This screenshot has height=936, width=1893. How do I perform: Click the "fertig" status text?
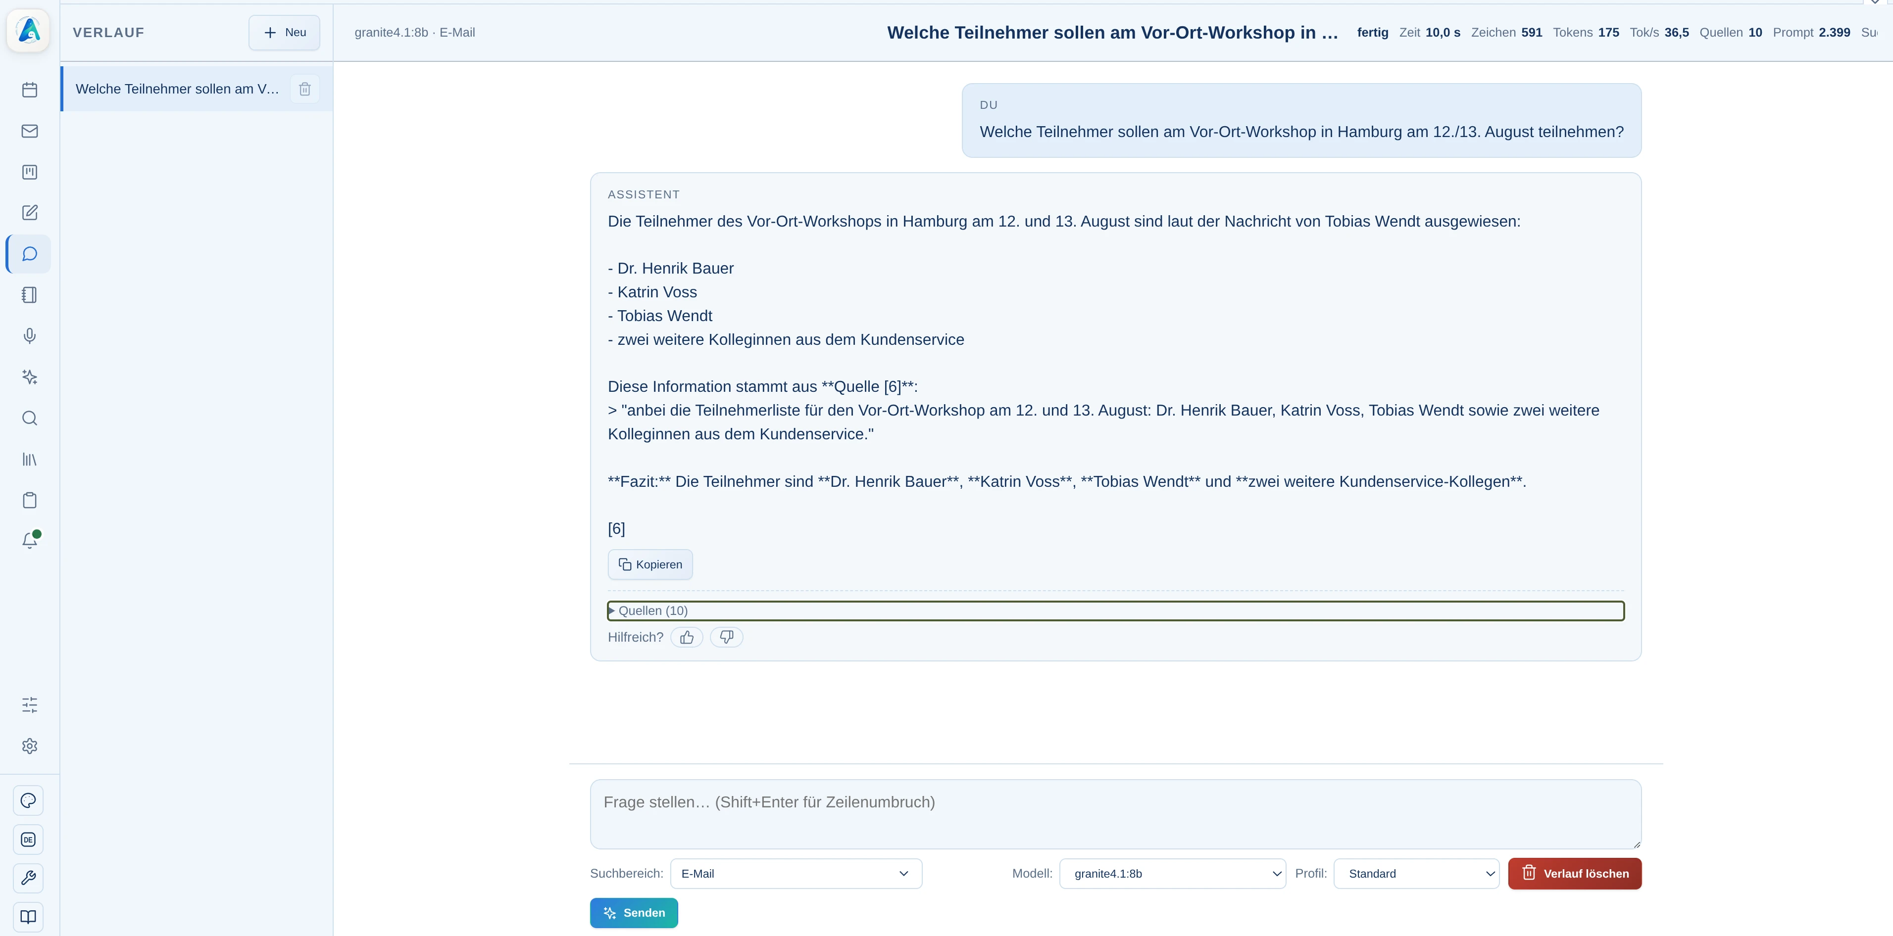pyautogui.click(x=1373, y=32)
